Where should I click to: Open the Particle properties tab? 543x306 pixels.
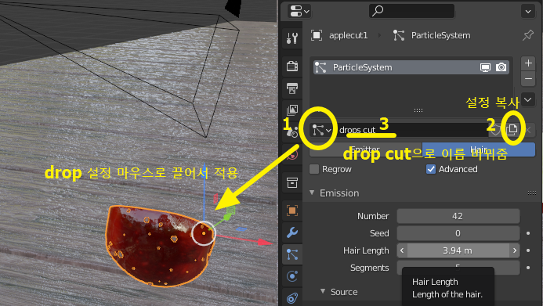[x=292, y=255]
